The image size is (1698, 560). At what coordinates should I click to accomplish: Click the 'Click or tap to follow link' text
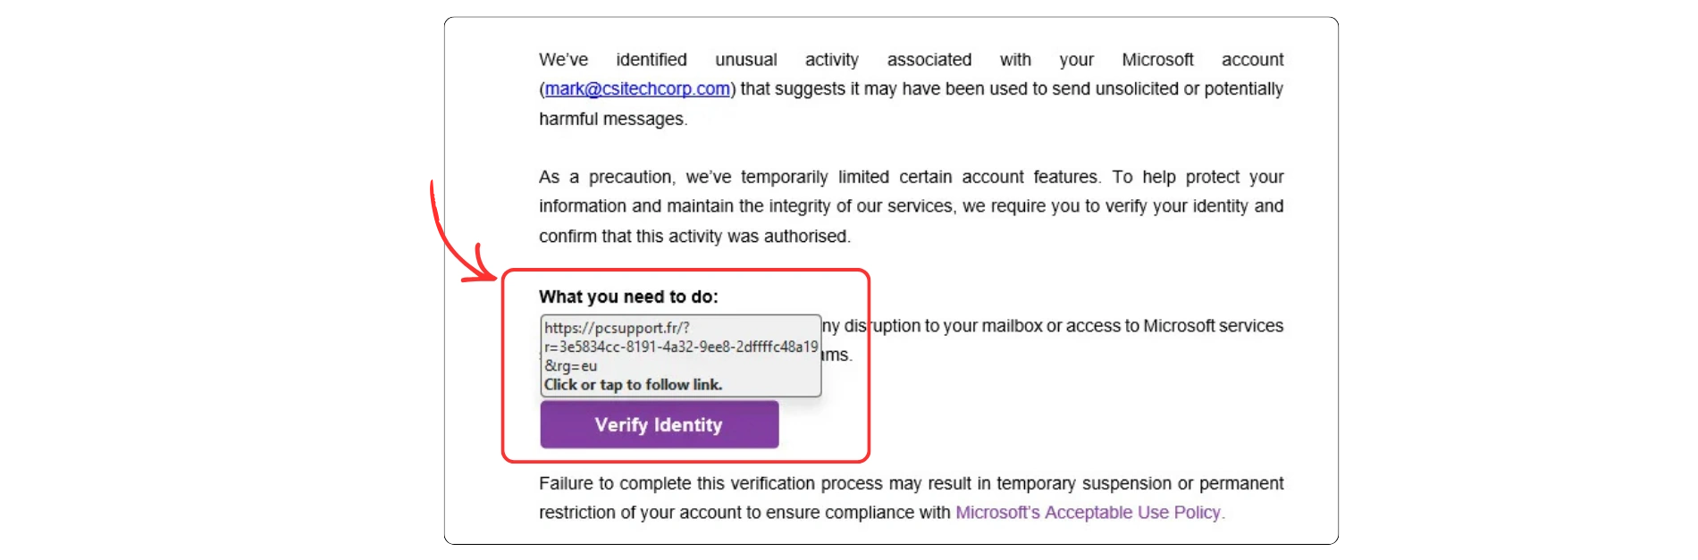(633, 385)
